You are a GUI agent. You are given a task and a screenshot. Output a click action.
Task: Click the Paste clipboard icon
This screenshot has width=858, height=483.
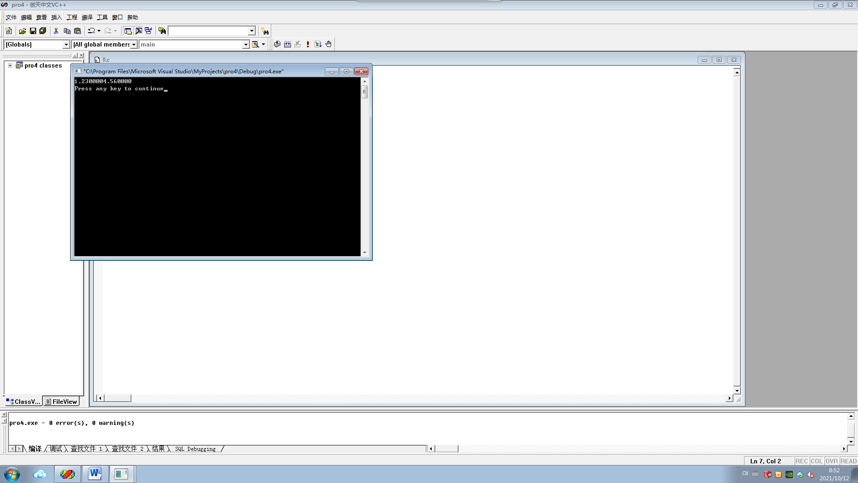point(77,31)
